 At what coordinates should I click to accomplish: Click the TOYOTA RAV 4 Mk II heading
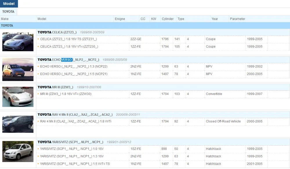click(x=75, y=115)
